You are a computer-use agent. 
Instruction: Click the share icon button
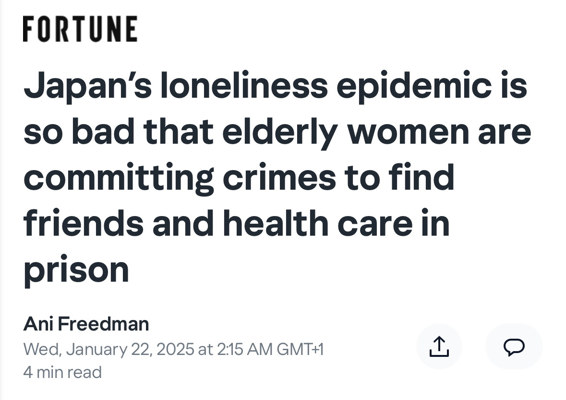(x=439, y=346)
